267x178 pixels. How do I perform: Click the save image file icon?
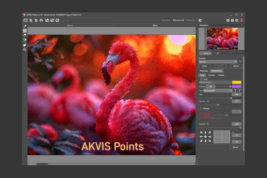click(x=36, y=20)
